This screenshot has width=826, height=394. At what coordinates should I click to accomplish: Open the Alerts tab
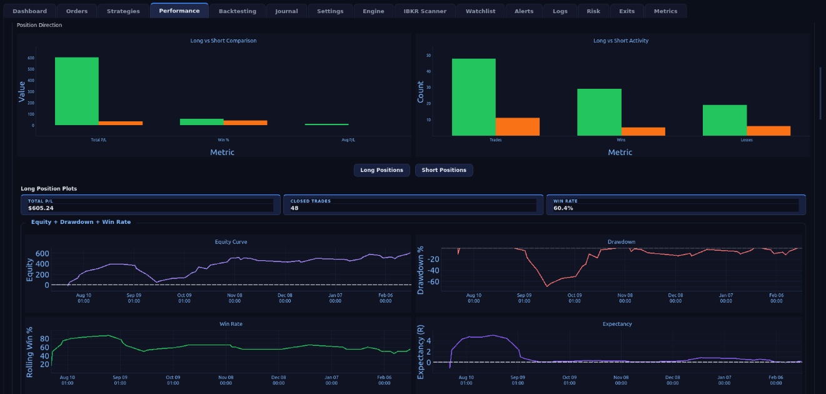[x=523, y=11]
